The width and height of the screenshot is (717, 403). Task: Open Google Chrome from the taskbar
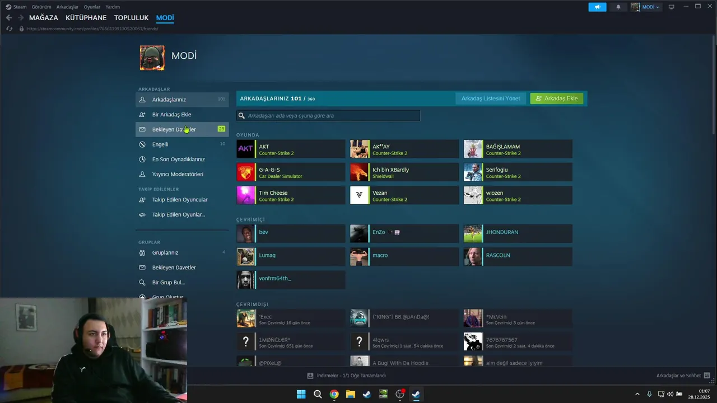(334, 394)
